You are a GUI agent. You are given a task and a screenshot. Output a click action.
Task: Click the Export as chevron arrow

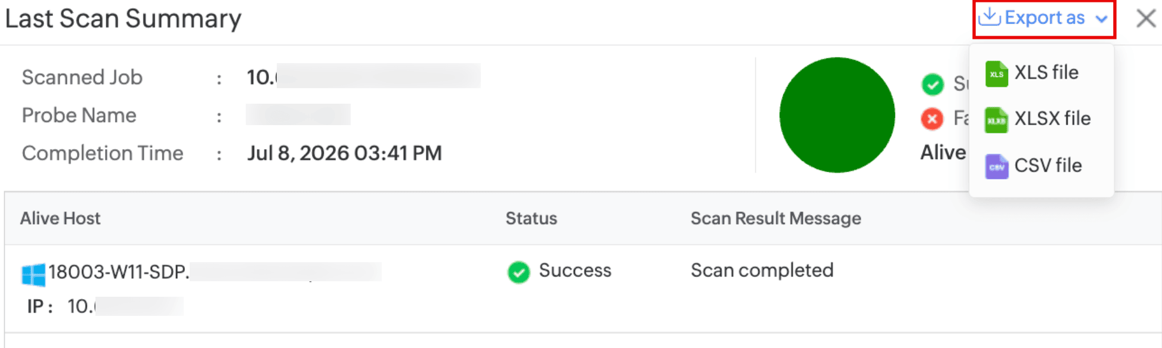1101,19
